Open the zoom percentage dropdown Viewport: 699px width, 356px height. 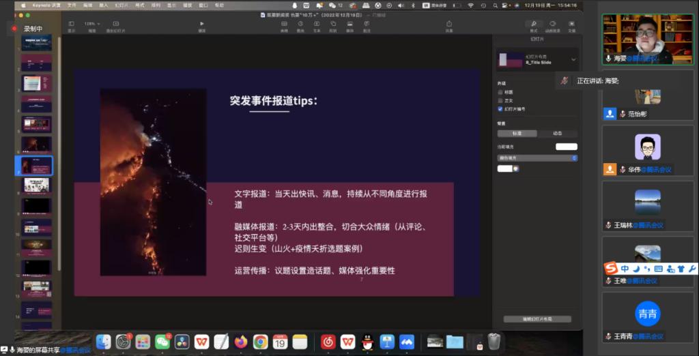(90, 24)
